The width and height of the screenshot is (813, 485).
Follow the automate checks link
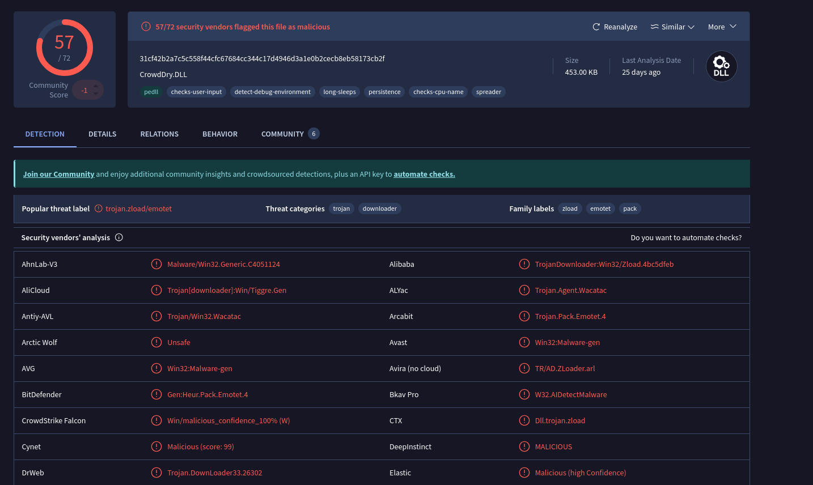pyautogui.click(x=424, y=174)
